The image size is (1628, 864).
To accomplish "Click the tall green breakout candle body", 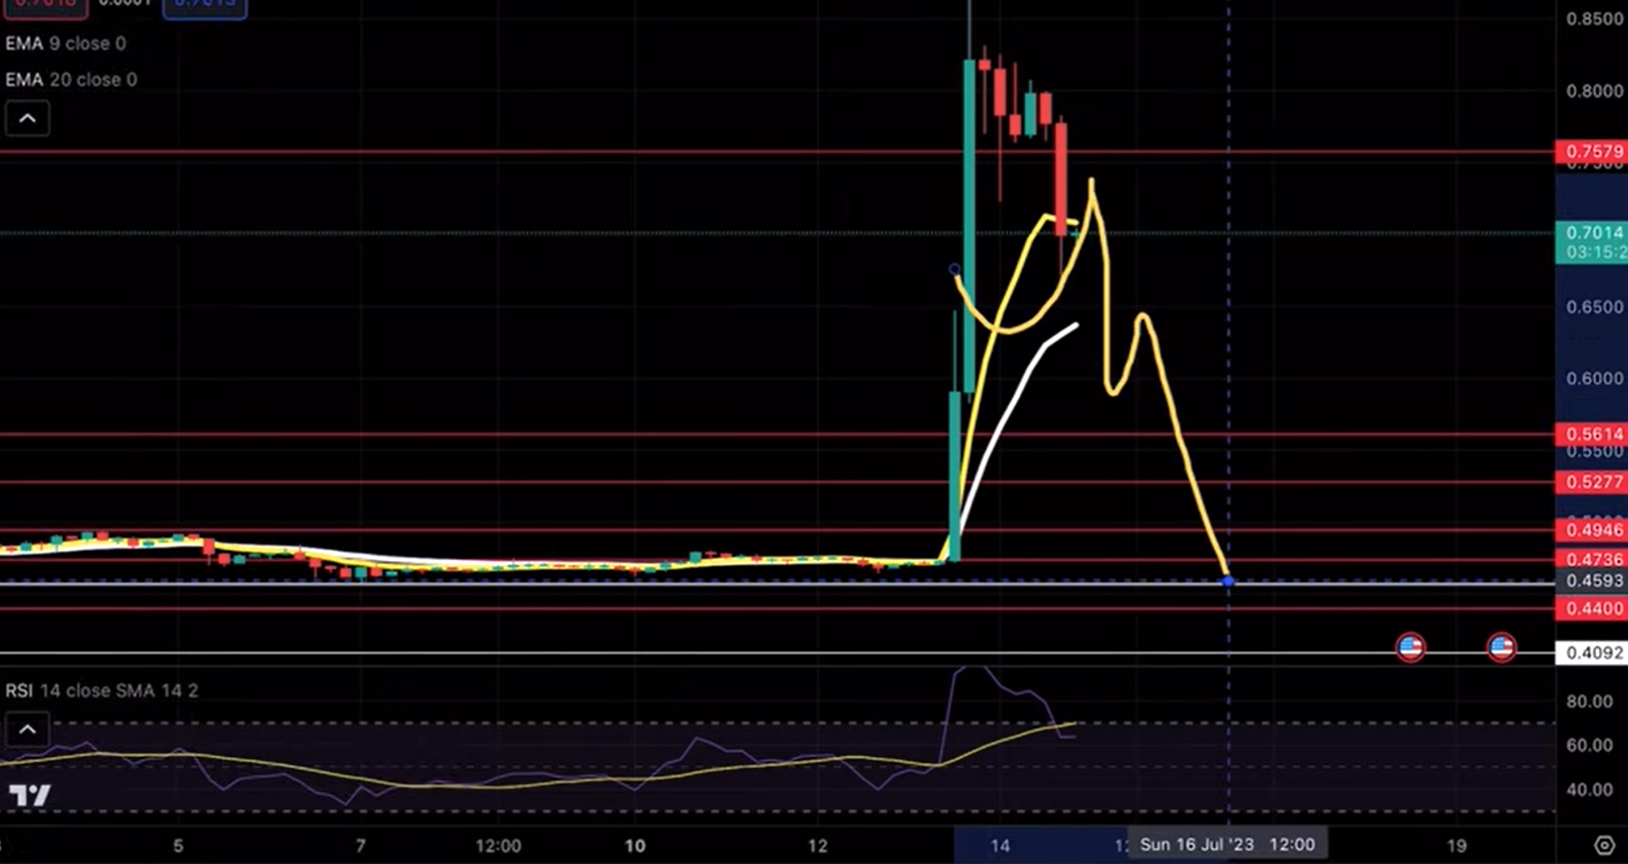I will tap(969, 225).
